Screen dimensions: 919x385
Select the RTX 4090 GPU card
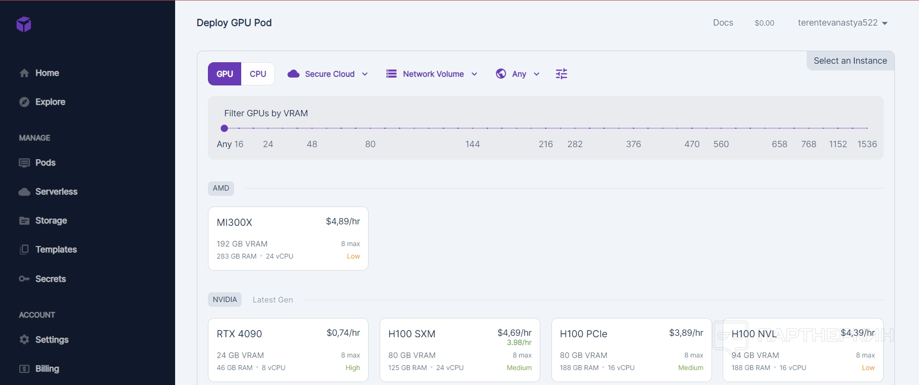click(x=288, y=350)
